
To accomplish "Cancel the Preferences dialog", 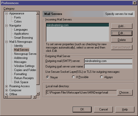I will point(103,109).
